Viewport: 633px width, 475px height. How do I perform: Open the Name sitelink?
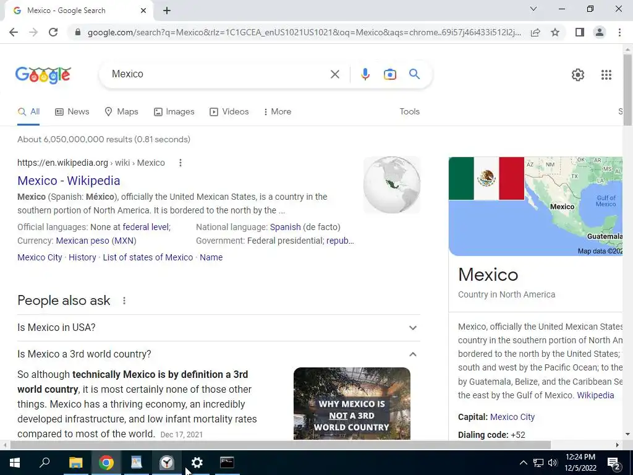tap(211, 257)
